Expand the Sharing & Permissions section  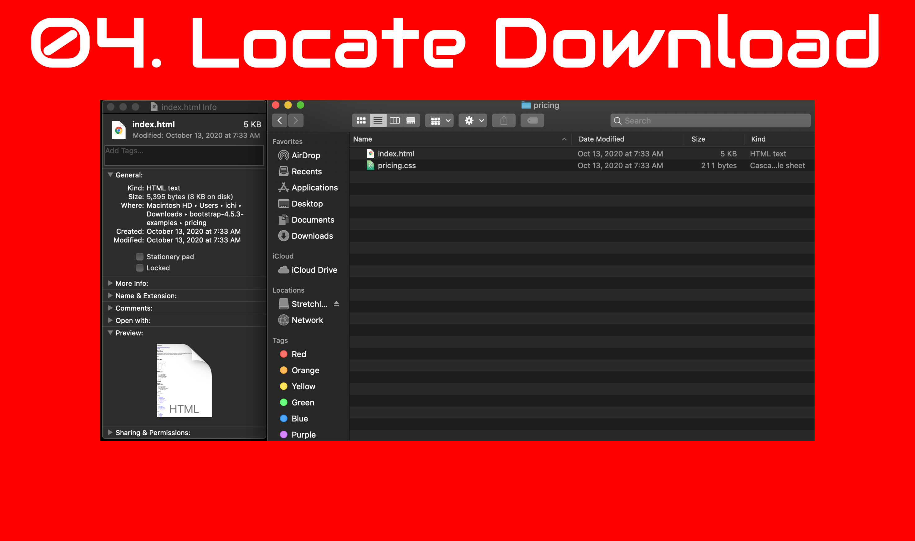110,432
